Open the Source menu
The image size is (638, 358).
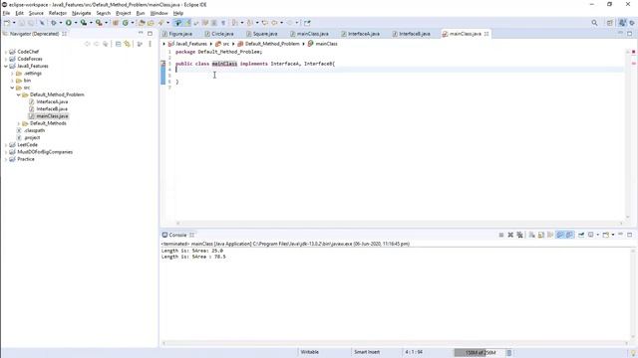tap(36, 13)
